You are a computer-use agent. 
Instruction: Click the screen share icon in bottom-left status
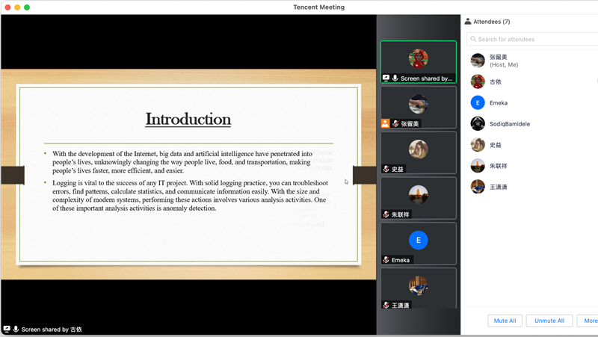coord(7,329)
